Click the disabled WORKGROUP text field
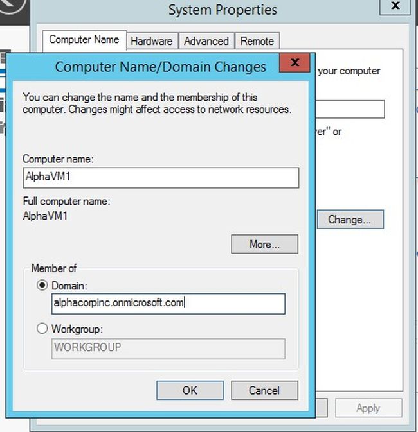The width and height of the screenshot is (418, 432). point(168,349)
